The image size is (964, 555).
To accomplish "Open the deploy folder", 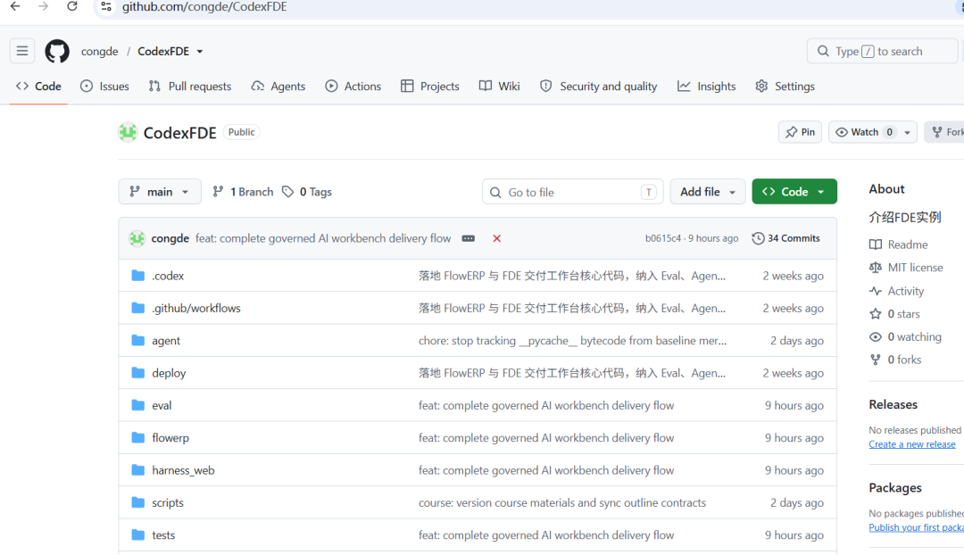I will (x=169, y=373).
